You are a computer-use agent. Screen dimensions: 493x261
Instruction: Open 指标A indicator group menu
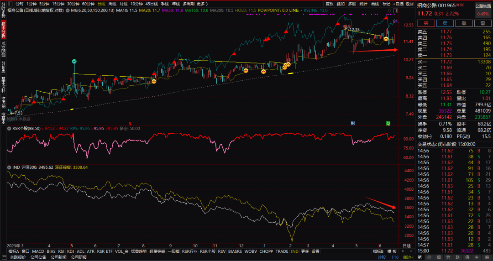(14, 251)
